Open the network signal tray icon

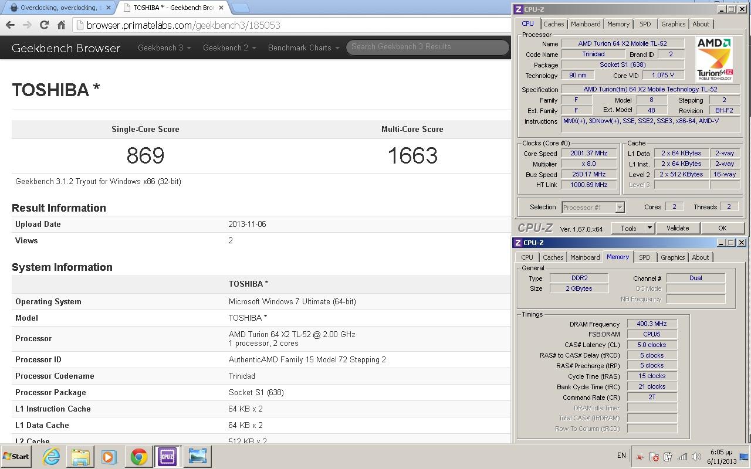(x=682, y=457)
